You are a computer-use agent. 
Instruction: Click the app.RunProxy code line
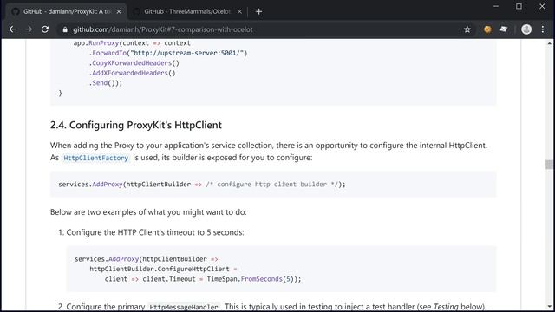tap(132, 43)
